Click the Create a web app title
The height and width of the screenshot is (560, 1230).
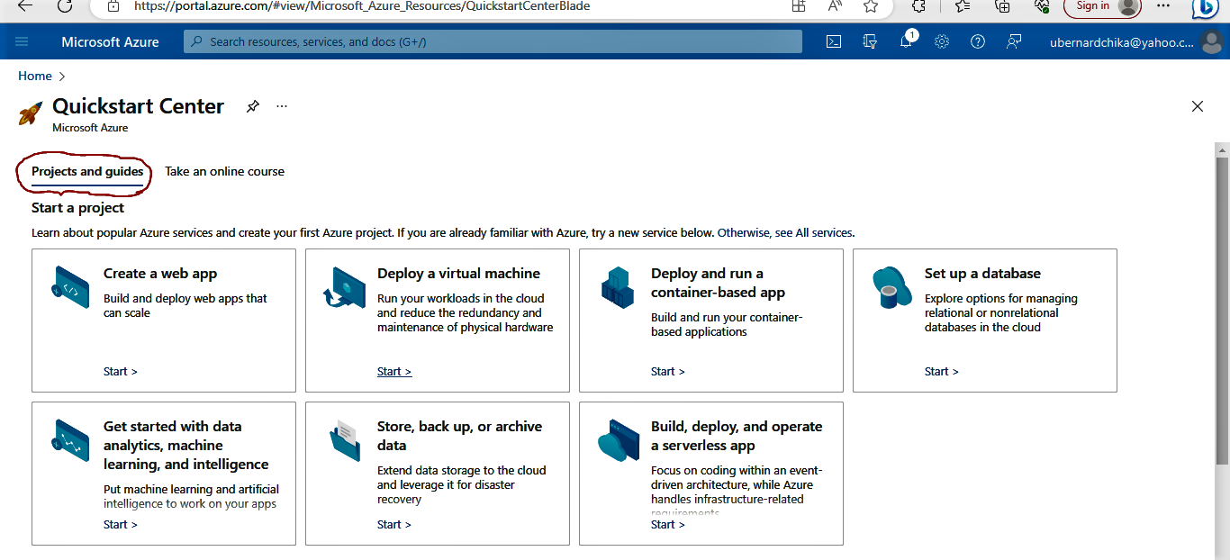(160, 274)
